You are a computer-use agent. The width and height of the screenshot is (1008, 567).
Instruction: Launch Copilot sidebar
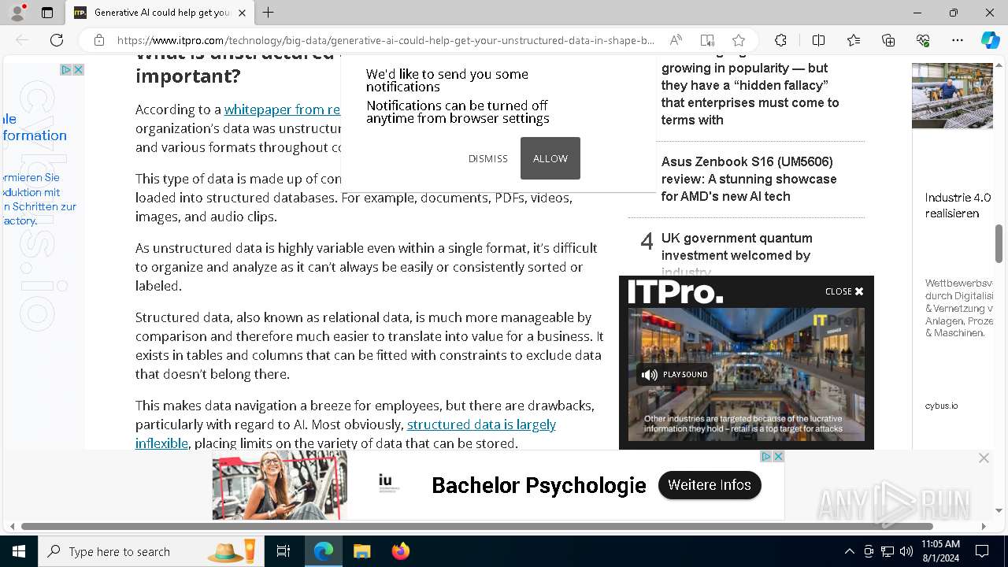click(x=990, y=40)
